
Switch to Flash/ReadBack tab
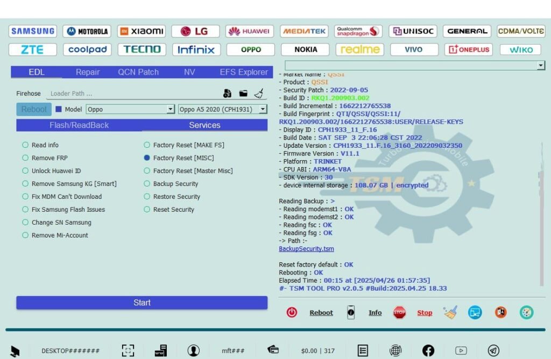click(x=79, y=125)
